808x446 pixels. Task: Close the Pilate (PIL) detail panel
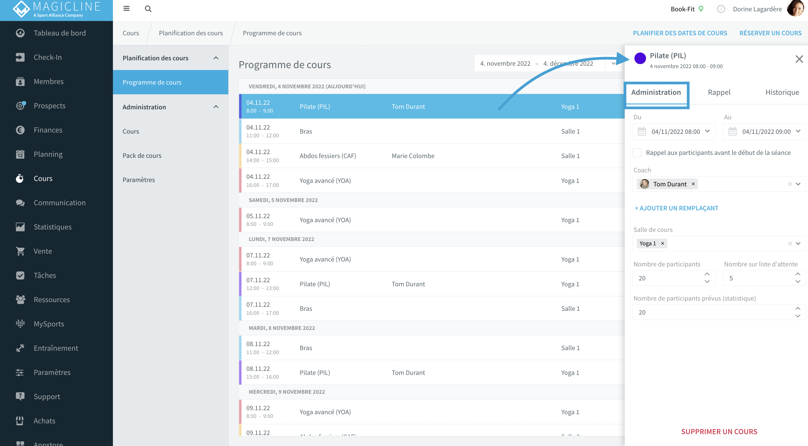coord(799,59)
